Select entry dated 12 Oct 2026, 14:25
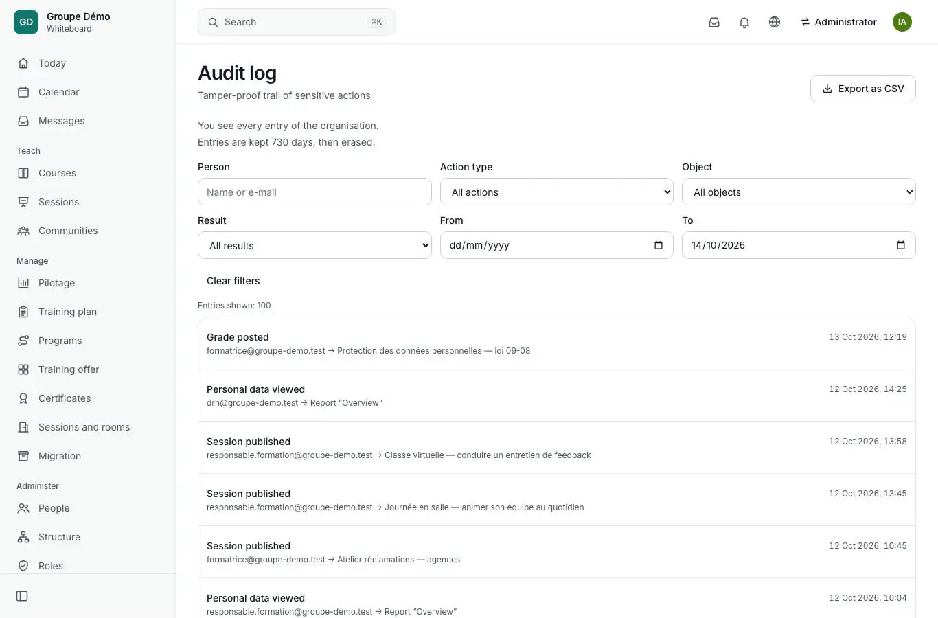 [x=557, y=396]
